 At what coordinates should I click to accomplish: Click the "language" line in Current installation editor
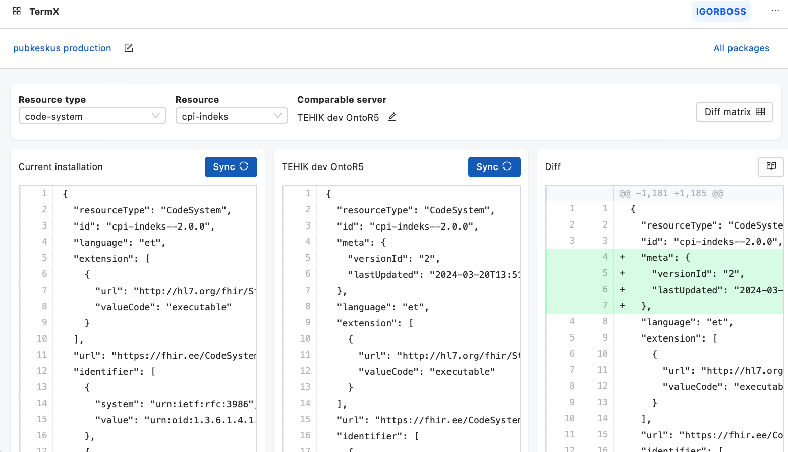click(119, 243)
